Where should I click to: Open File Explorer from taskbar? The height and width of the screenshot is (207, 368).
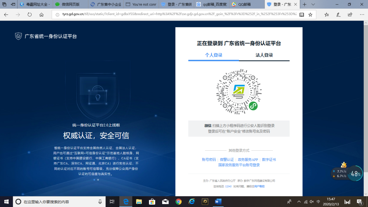tap(139, 201)
